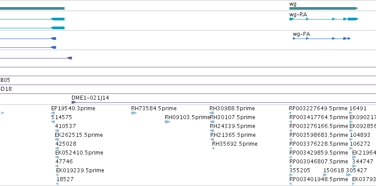Click the 150618 feature arrow
Screen dimensions: 376x186
point(325,175)
